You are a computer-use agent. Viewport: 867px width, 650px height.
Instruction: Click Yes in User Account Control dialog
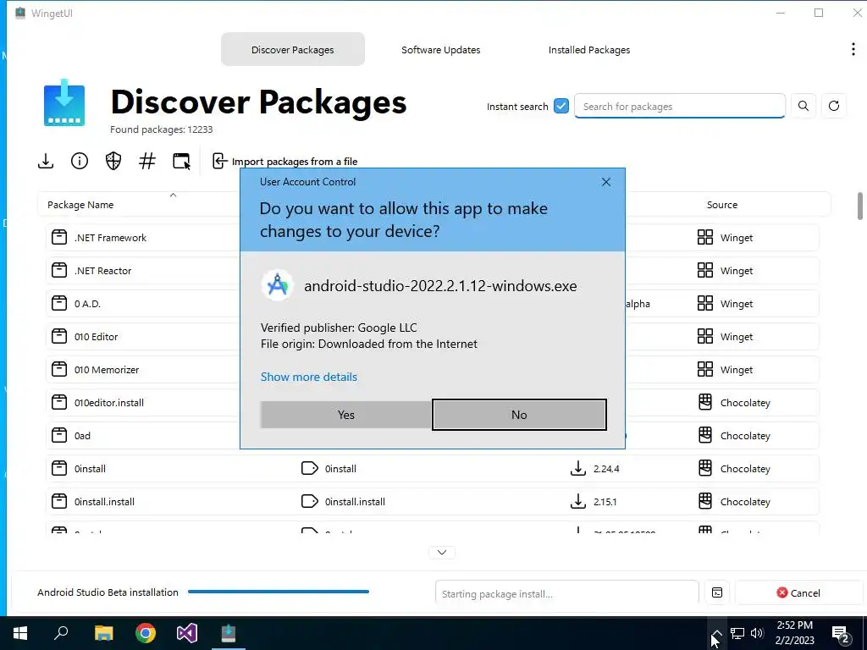coord(346,415)
